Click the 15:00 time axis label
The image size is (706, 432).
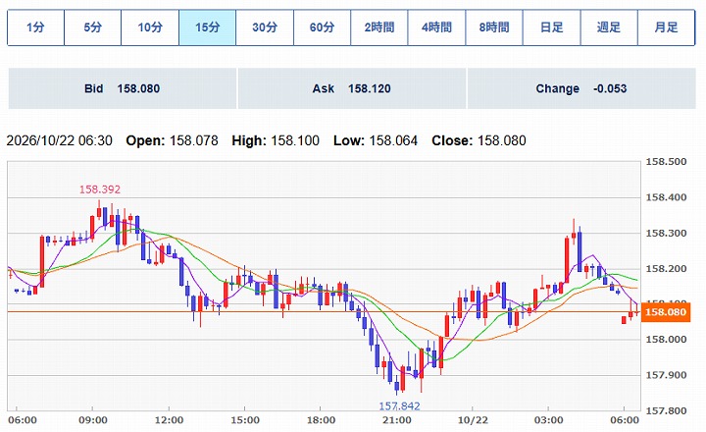(245, 420)
